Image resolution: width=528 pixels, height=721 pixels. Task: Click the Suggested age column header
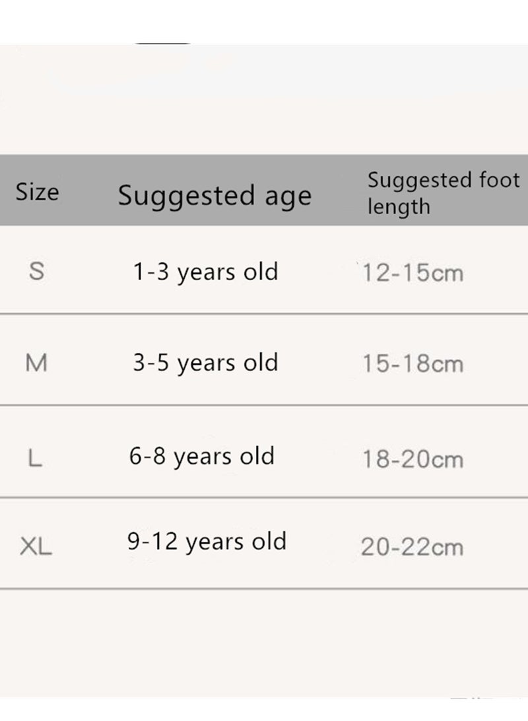tap(215, 196)
